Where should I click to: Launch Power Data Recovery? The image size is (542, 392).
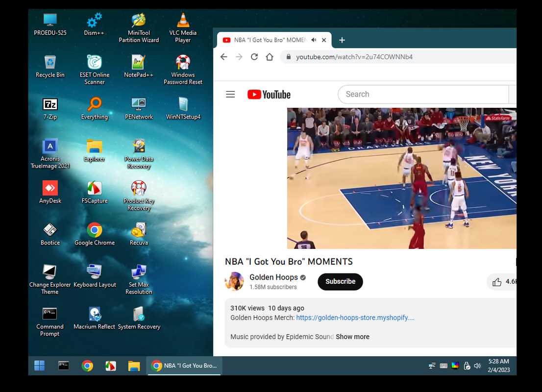(x=139, y=154)
